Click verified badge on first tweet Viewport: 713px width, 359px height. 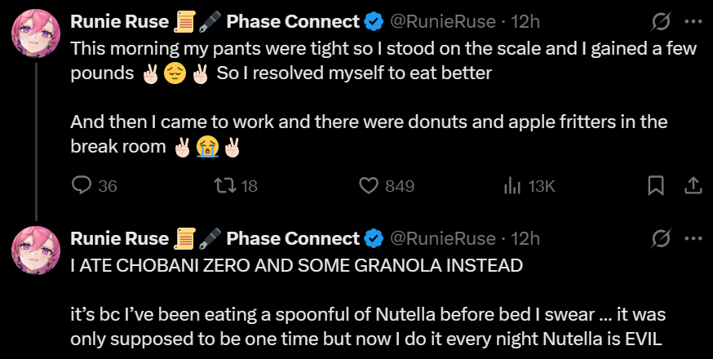pyautogui.click(x=374, y=20)
